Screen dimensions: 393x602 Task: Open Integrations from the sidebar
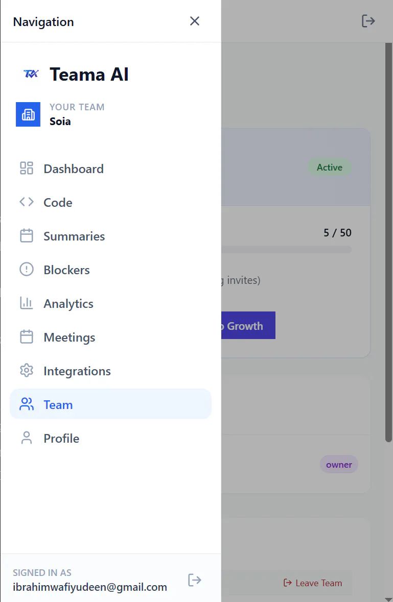click(110, 371)
